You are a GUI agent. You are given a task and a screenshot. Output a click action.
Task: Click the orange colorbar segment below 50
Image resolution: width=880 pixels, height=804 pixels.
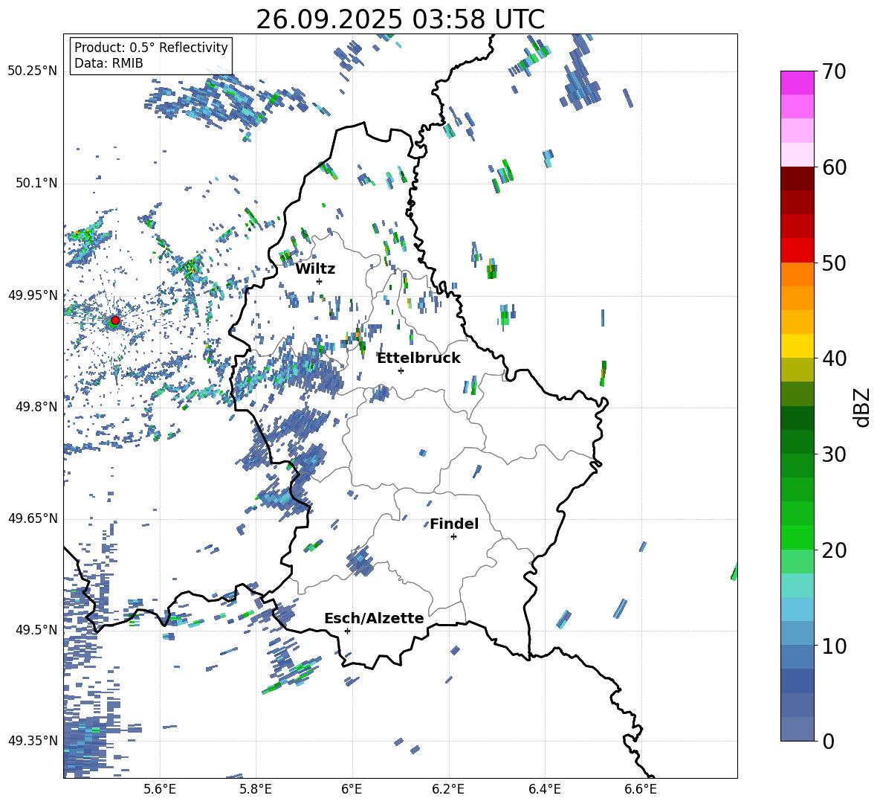pyautogui.click(x=797, y=274)
